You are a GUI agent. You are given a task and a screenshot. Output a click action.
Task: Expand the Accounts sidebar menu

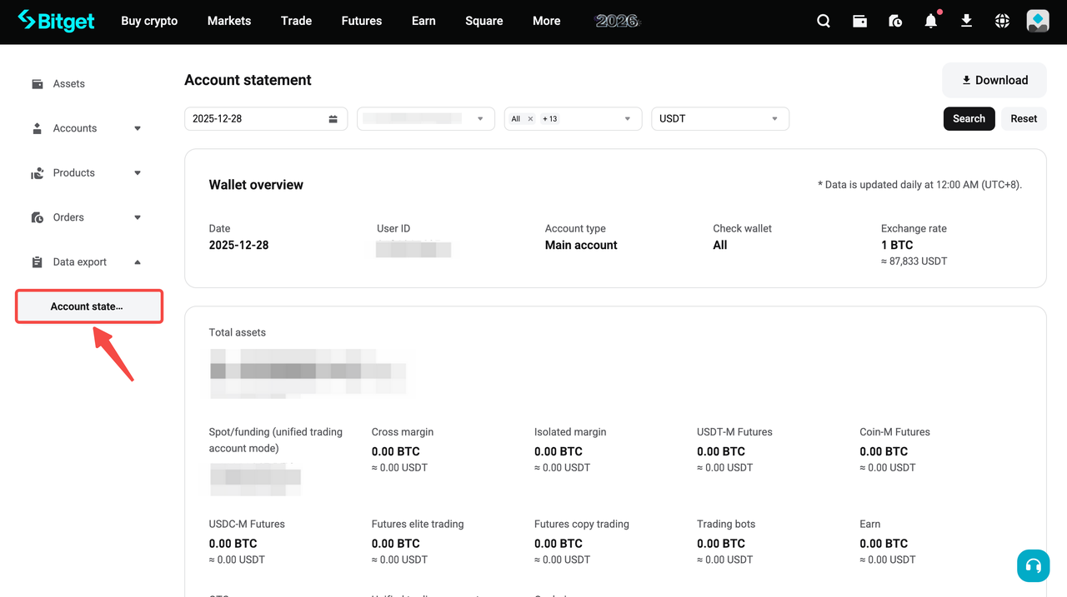(x=75, y=128)
